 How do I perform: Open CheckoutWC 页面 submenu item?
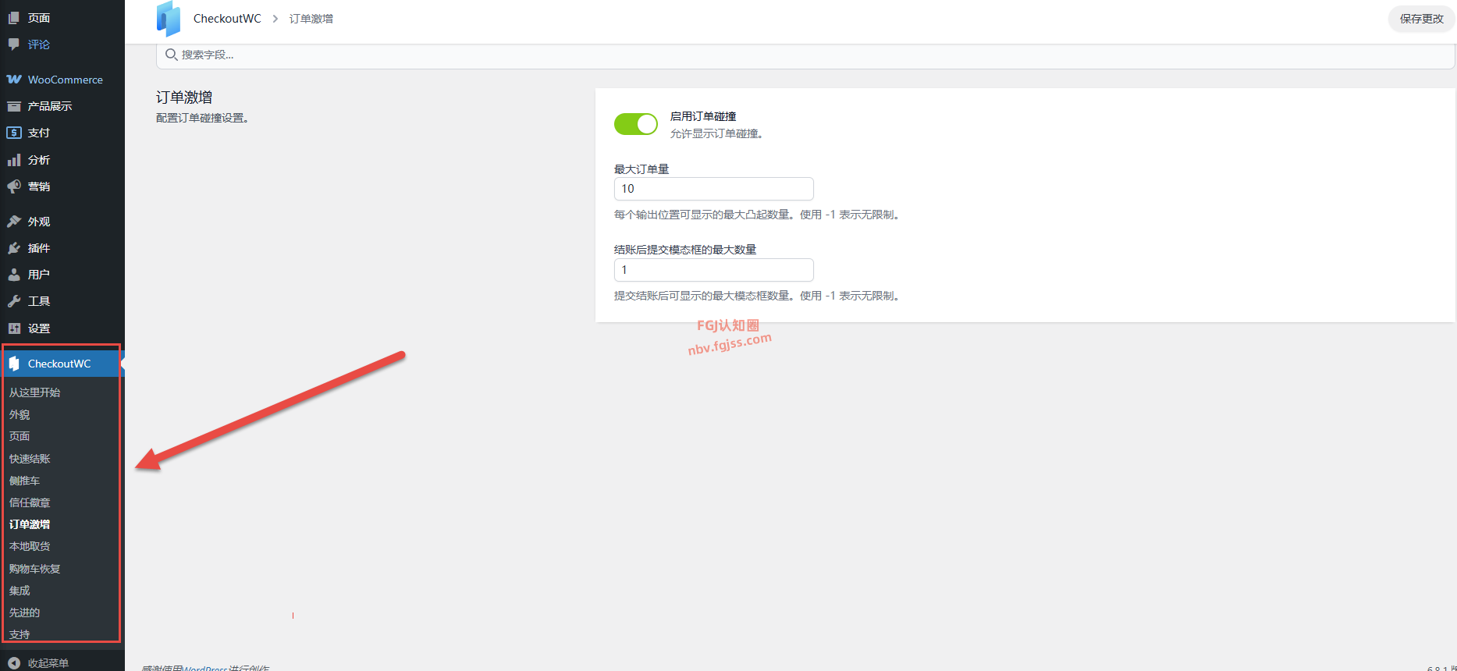click(x=20, y=437)
